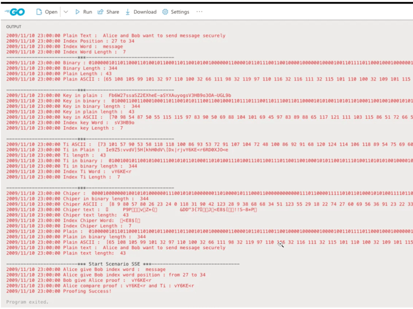Click the 'Proofing Success!' line
Viewport: 413px width, 309px height.
tap(59, 291)
